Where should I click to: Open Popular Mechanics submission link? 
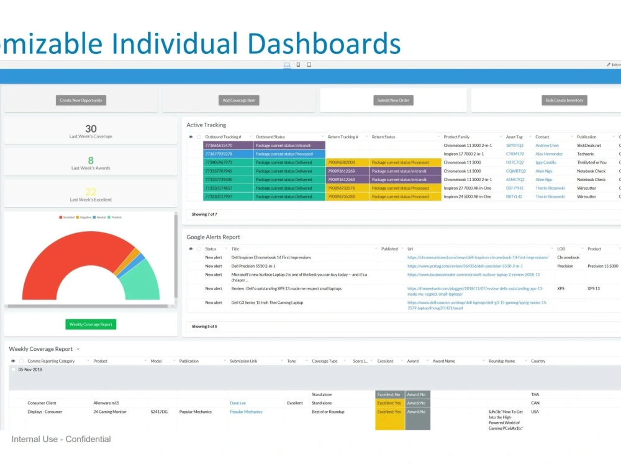(x=246, y=412)
